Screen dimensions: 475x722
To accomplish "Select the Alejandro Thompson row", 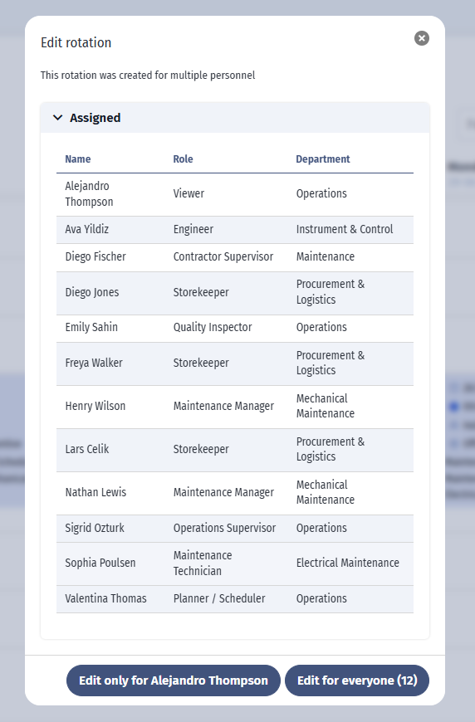I will pos(235,195).
